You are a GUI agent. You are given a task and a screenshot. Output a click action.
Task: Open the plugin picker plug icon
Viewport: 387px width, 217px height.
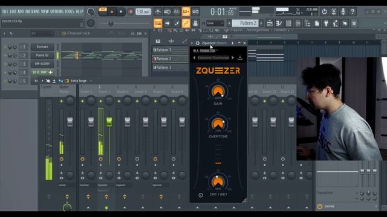point(326,24)
